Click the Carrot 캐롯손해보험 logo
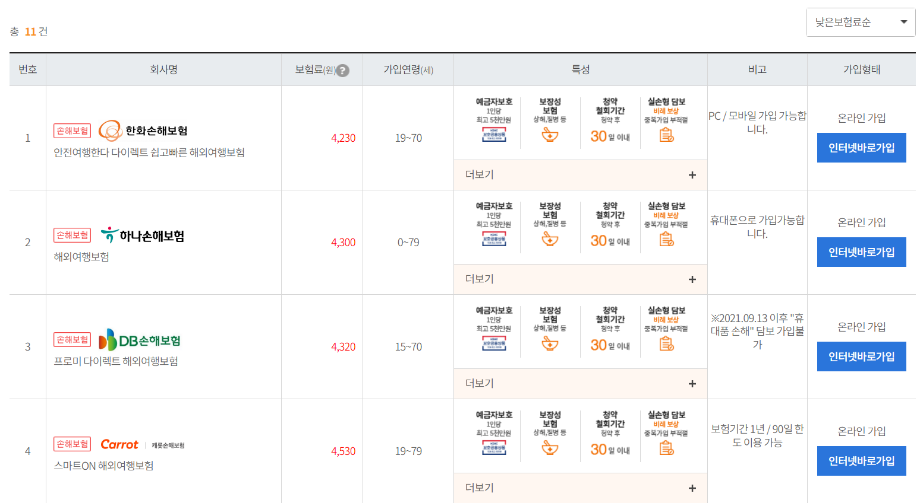The width and height of the screenshot is (920, 503). click(143, 444)
